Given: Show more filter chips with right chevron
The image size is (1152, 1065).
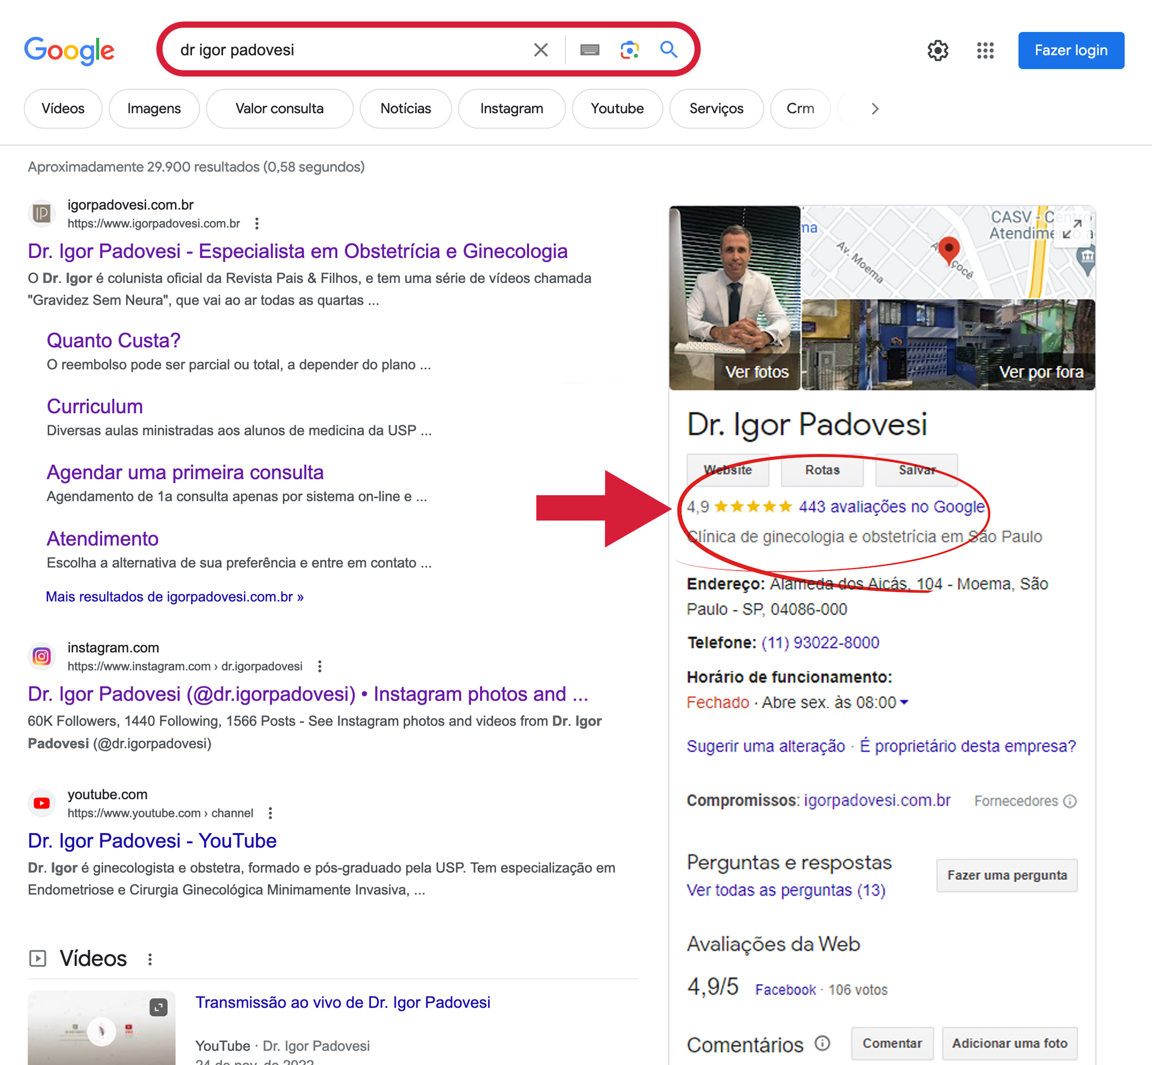Looking at the screenshot, I should tap(875, 109).
